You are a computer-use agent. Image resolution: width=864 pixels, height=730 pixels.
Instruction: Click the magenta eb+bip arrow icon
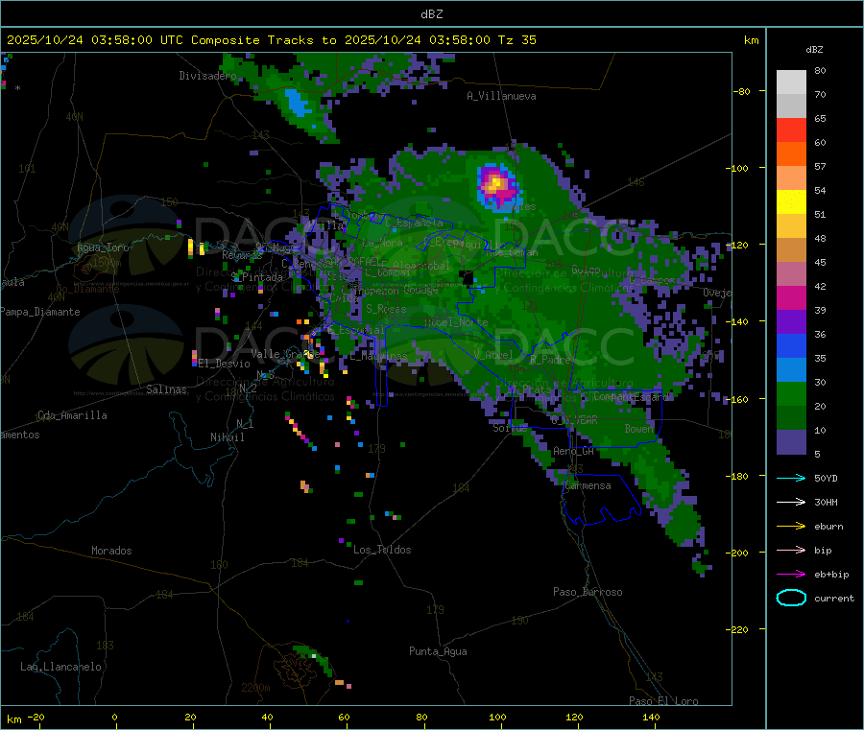point(791,575)
